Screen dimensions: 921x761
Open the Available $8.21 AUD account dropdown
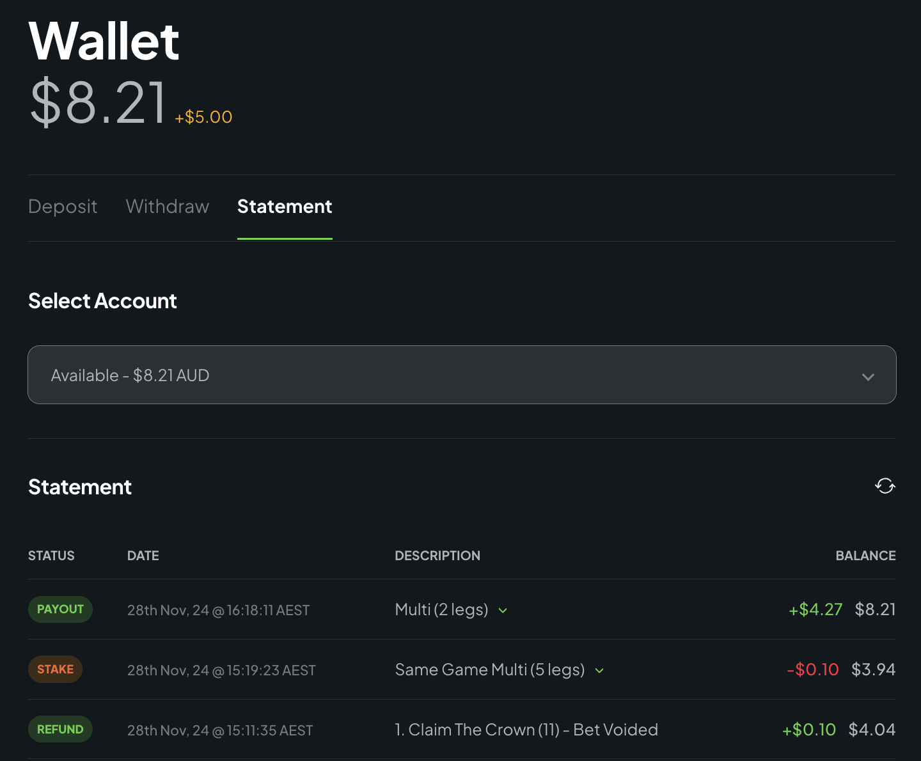[462, 375]
